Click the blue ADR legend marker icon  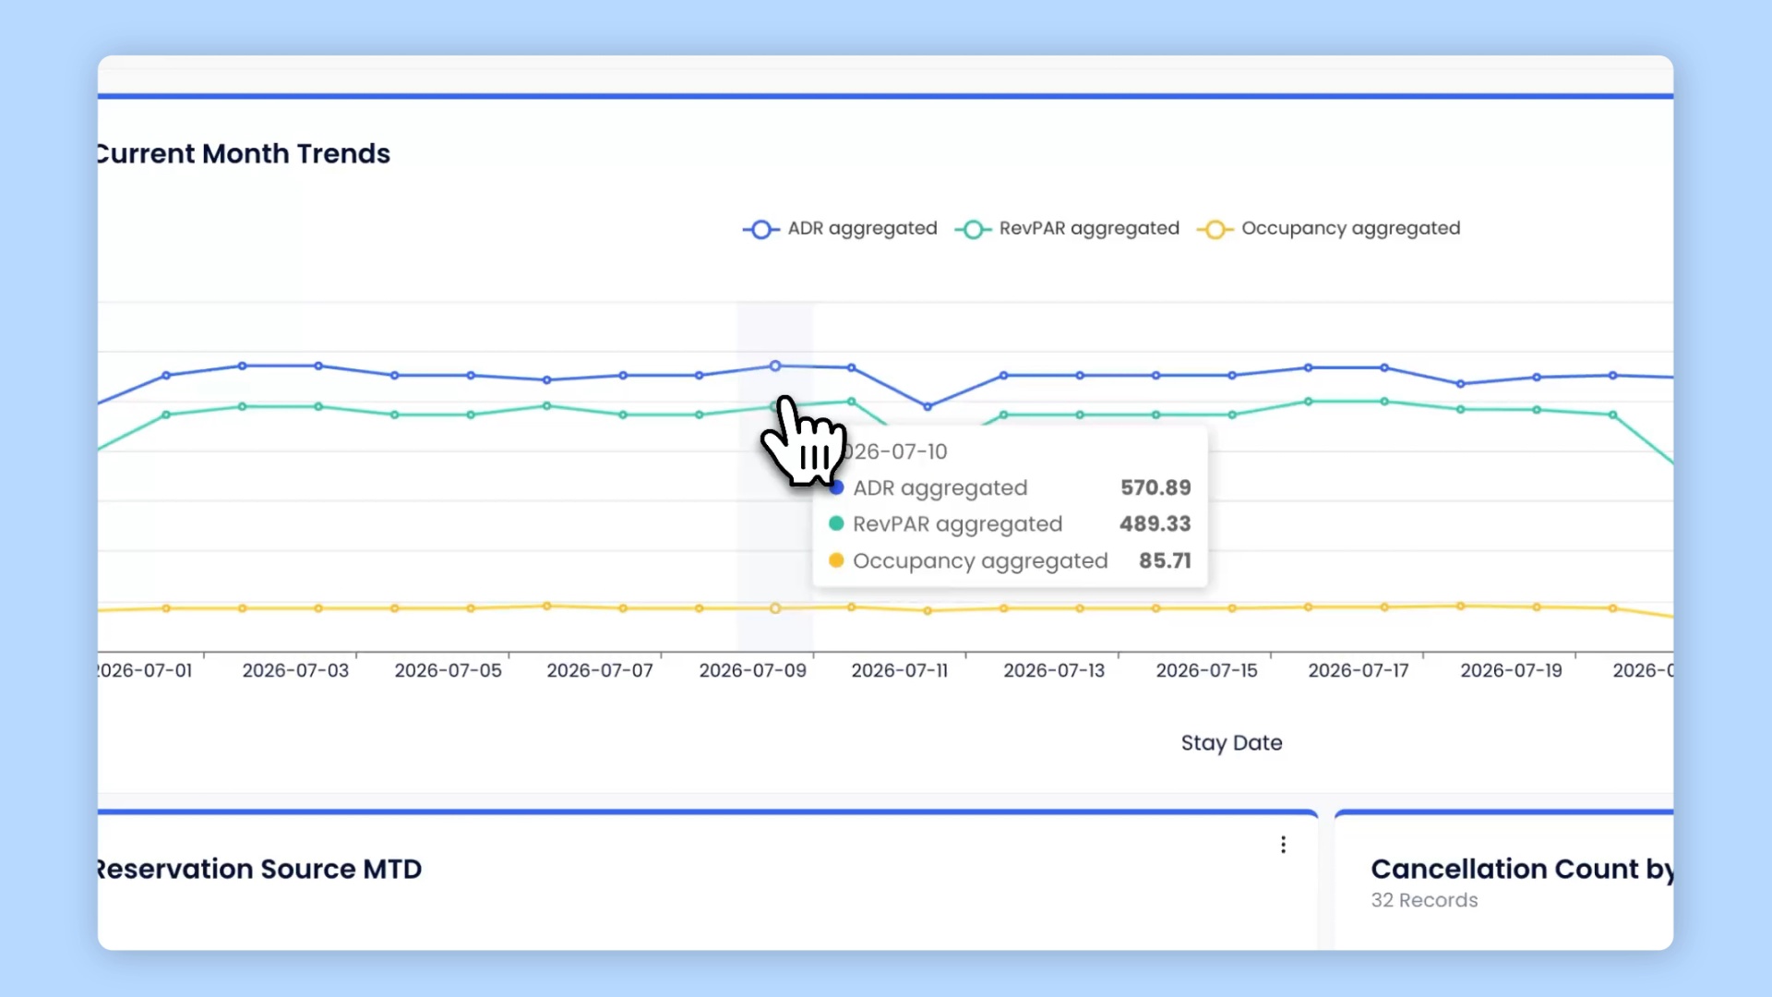click(760, 229)
